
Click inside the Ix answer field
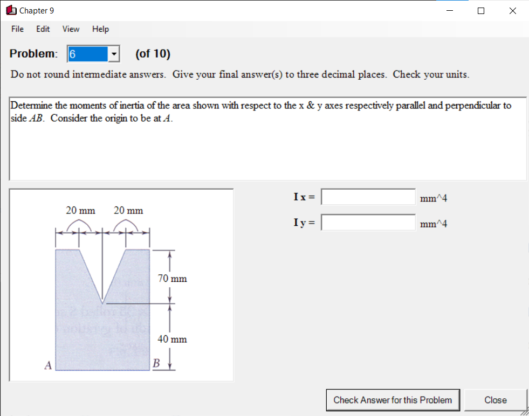[368, 197]
